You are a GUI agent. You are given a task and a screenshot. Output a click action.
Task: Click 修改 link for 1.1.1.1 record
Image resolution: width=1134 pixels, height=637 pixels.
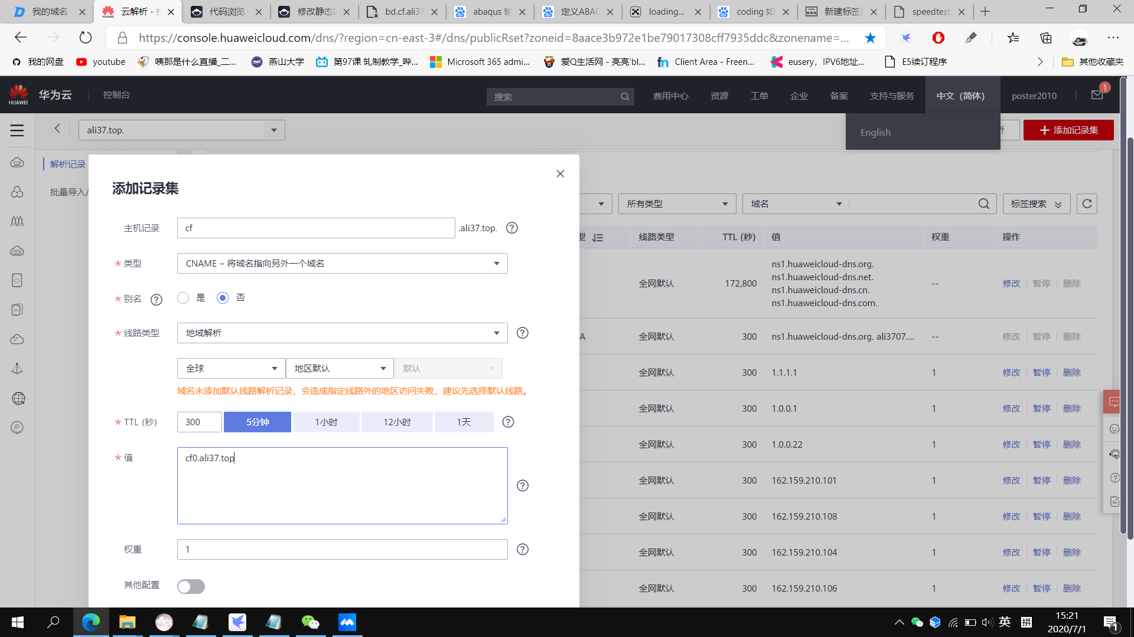(x=1011, y=373)
